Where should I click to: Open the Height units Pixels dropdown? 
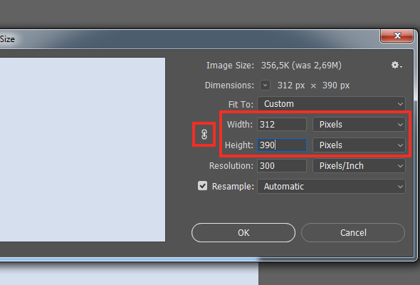click(359, 145)
